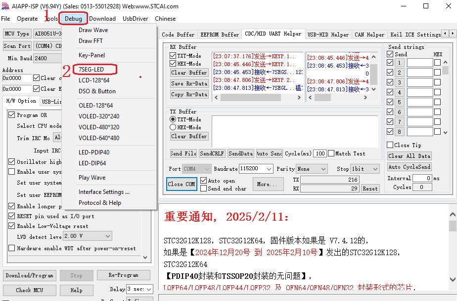Open the Stop bit dropdown
This screenshot has width=457, height=301.
pos(365,169)
